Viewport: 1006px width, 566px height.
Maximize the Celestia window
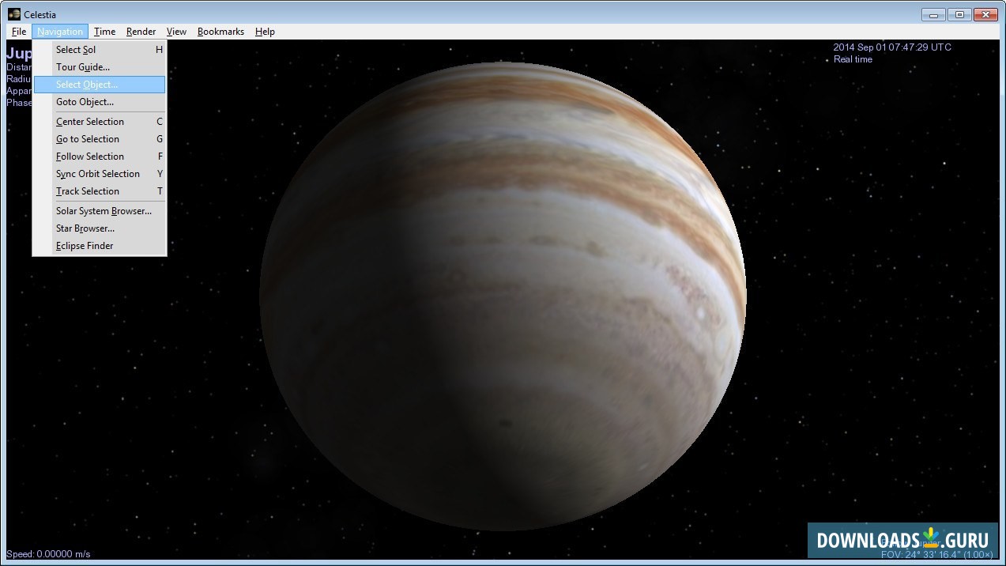(959, 14)
